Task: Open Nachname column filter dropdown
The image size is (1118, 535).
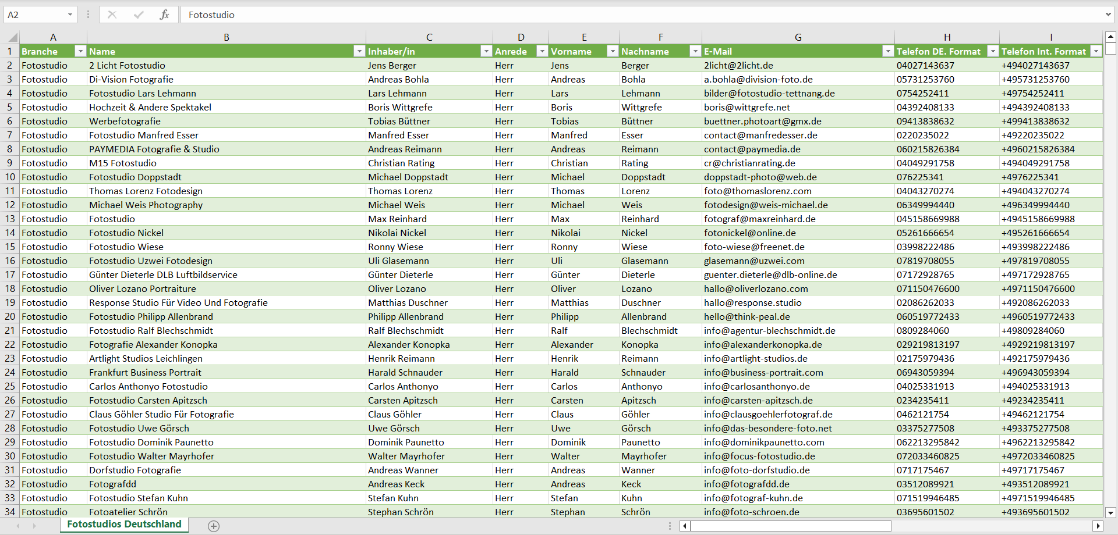Action: click(x=695, y=51)
